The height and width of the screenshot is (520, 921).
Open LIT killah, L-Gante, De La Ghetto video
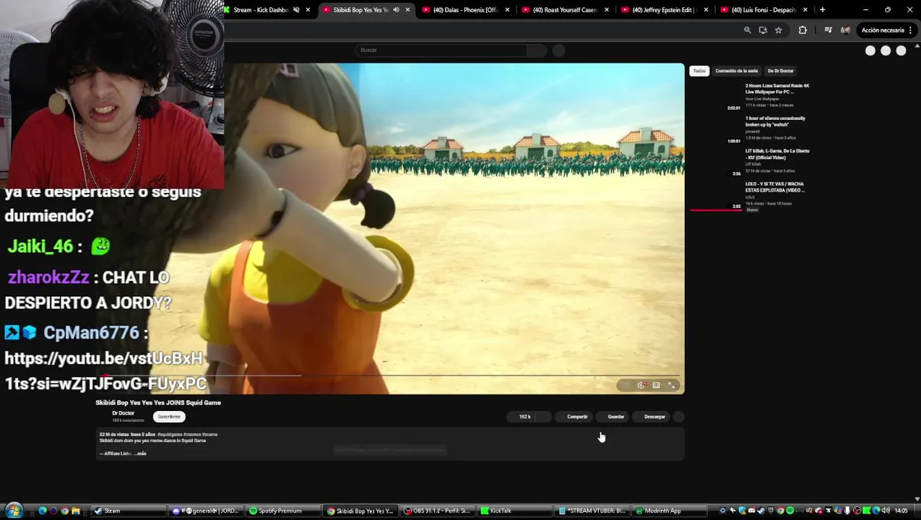pyautogui.click(x=777, y=154)
